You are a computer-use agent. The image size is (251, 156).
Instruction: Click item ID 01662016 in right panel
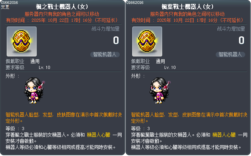coord(135,2)
